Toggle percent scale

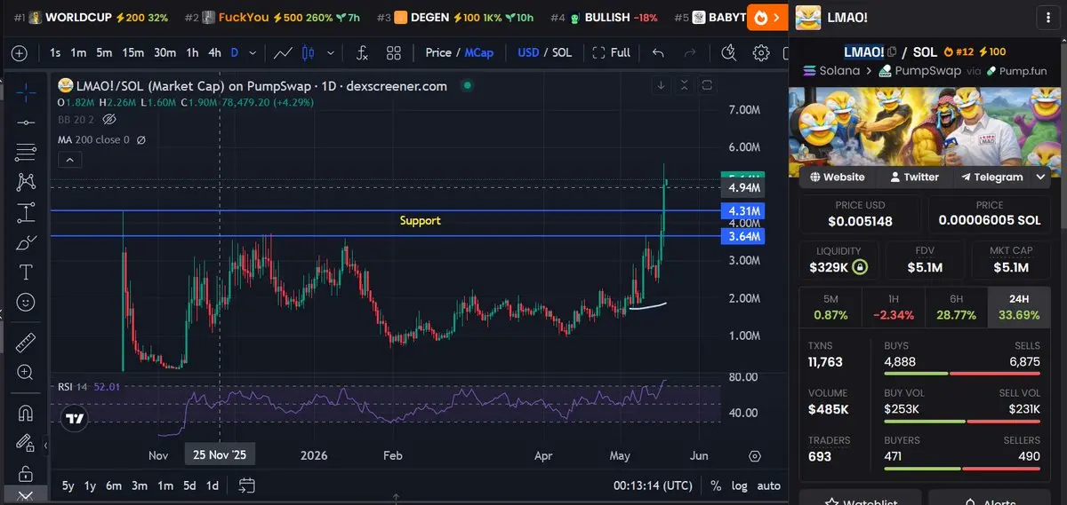point(716,485)
